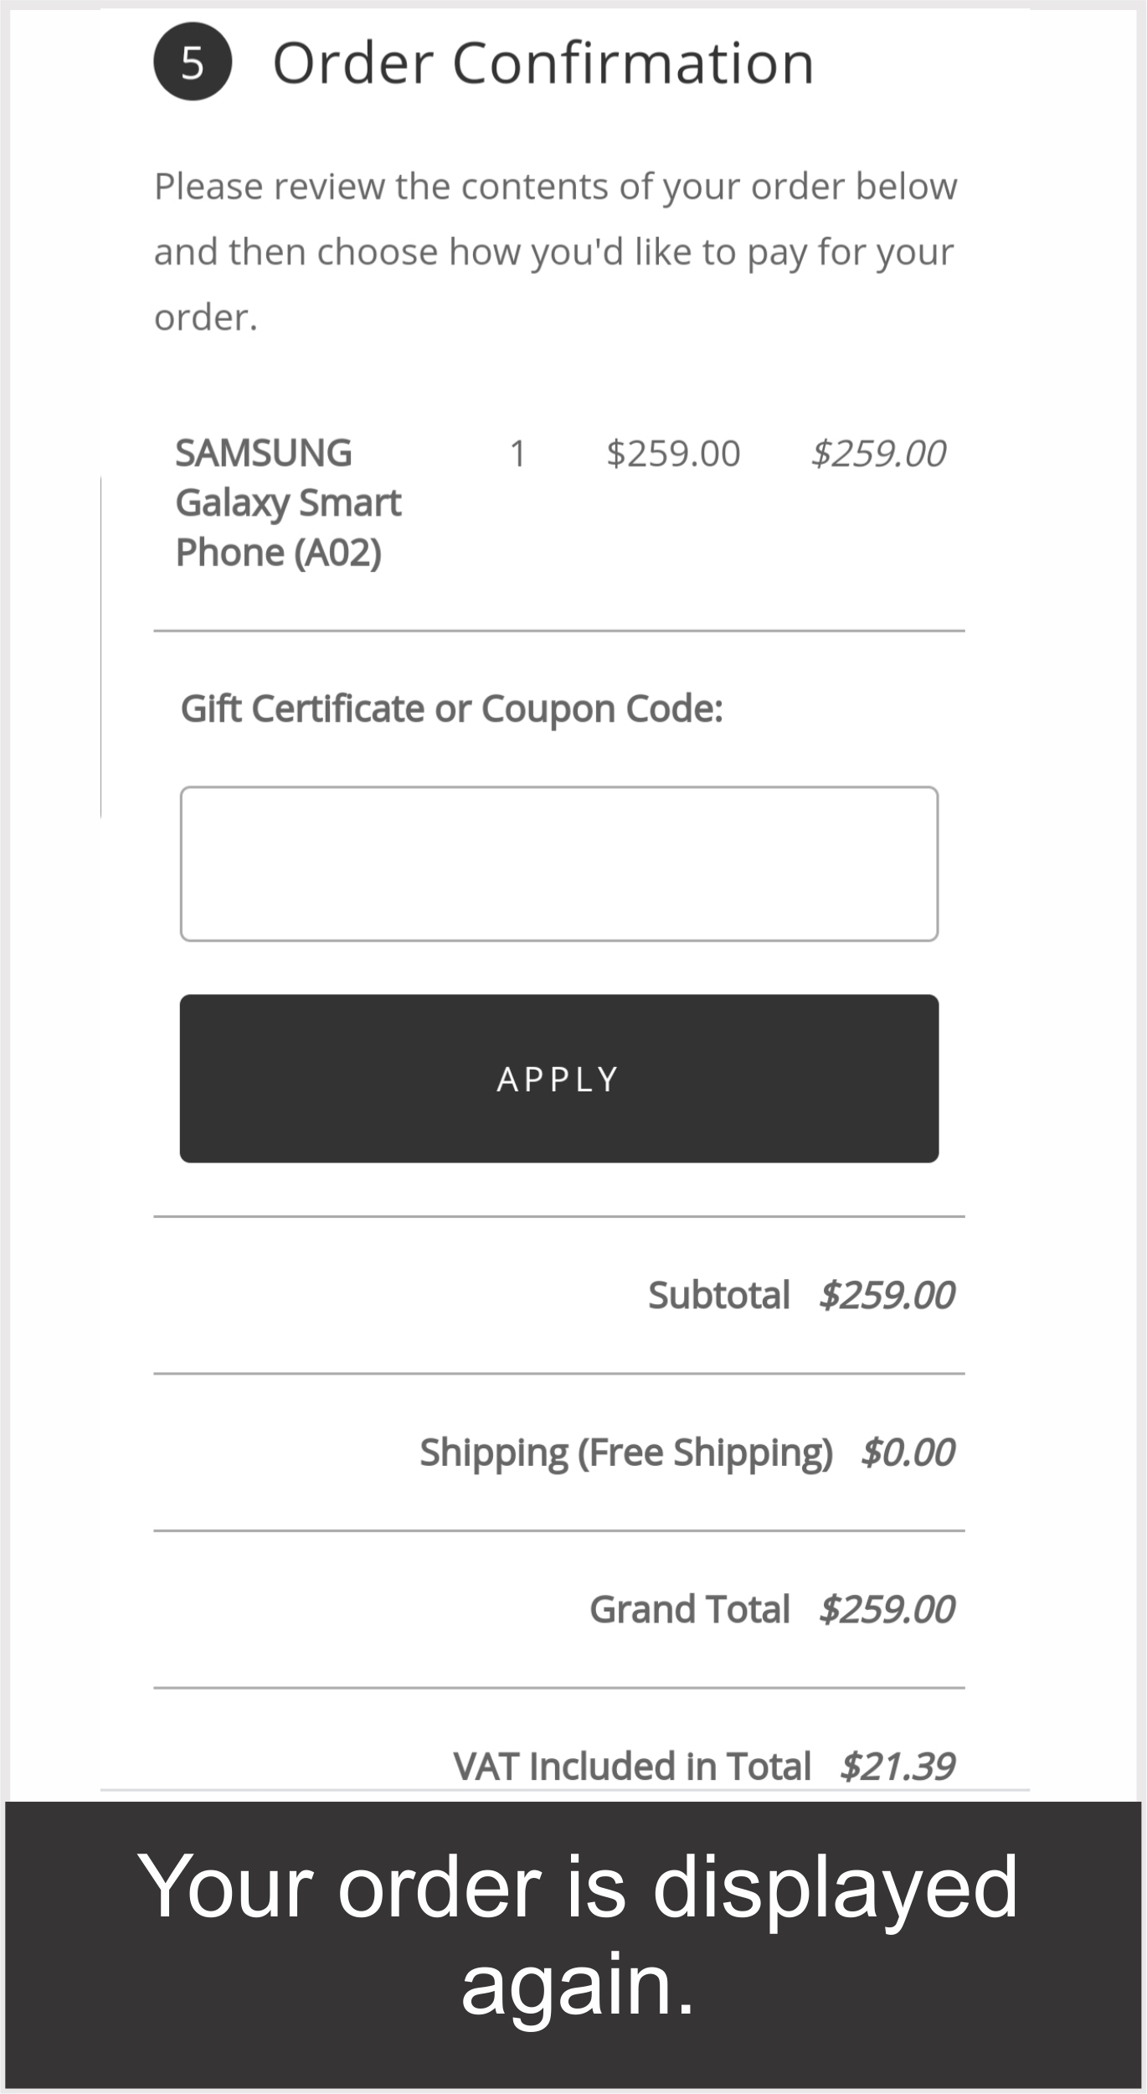This screenshot has width=1147, height=2094.
Task: Click the Subtotal amount value
Action: pyautogui.click(x=887, y=1295)
